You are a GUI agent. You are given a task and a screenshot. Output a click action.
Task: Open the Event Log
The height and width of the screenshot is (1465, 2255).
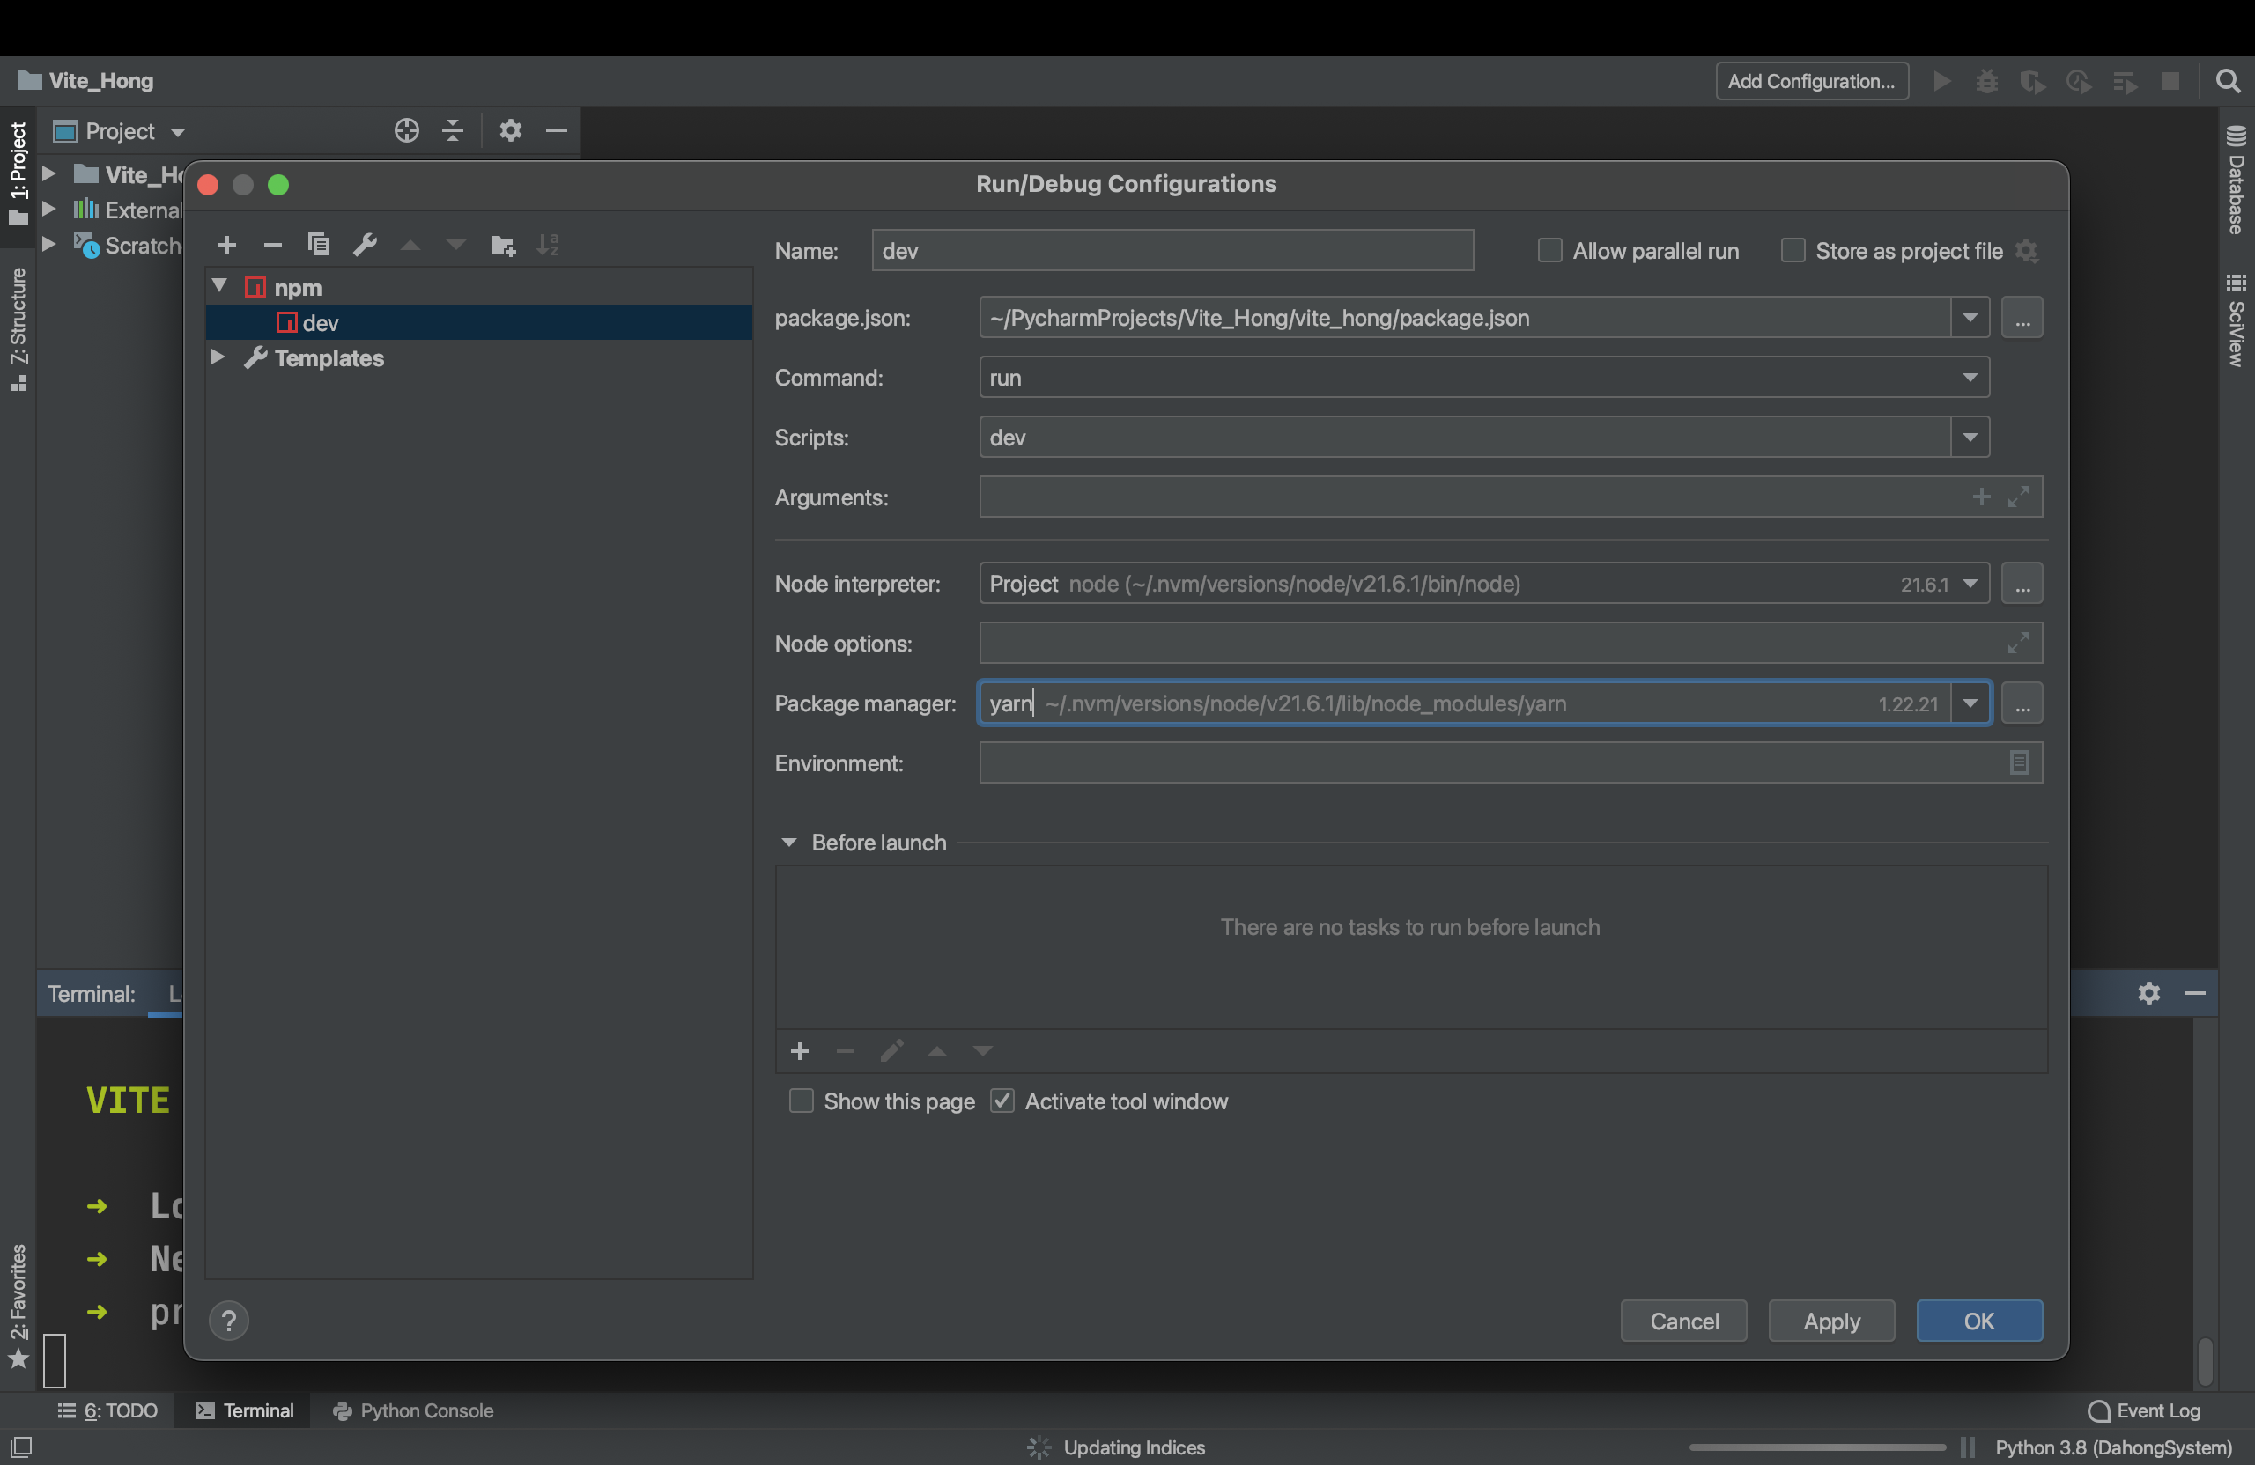point(2144,1410)
